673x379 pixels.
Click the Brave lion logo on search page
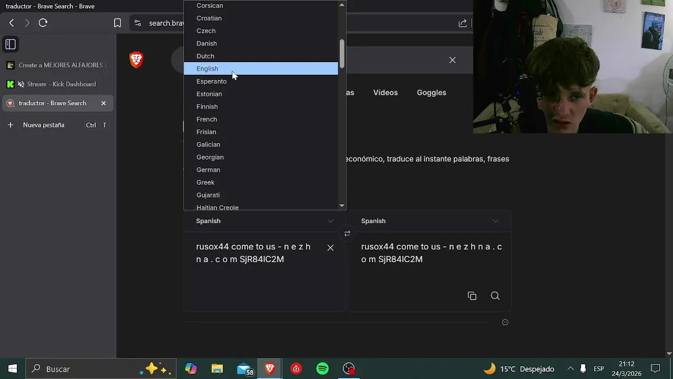pos(136,59)
